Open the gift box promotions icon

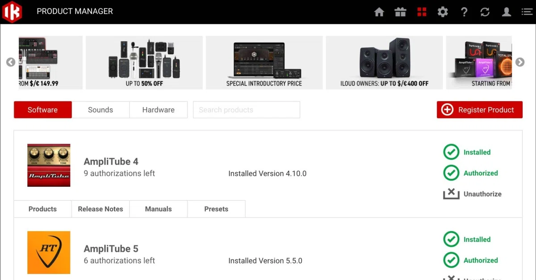[x=400, y=12]
